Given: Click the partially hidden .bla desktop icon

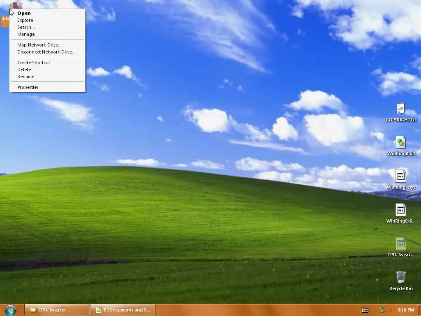Looking at the screenshot, I should (5, 21).
